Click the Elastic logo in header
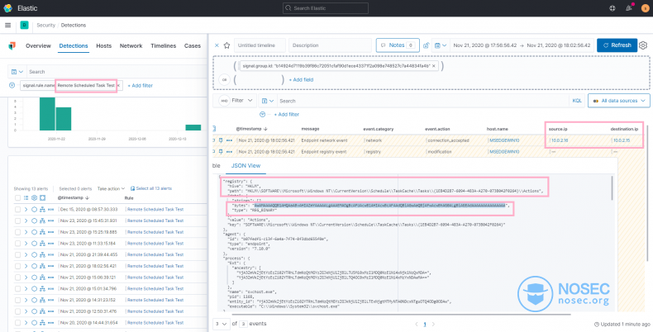Screen dimensions: 653x332 (7, 8)
